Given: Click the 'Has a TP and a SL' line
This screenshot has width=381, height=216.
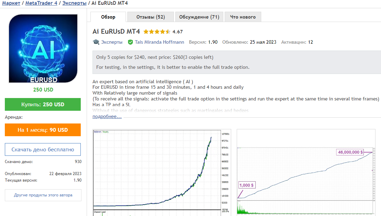Looking at the screenshot, I should (111, 105).
